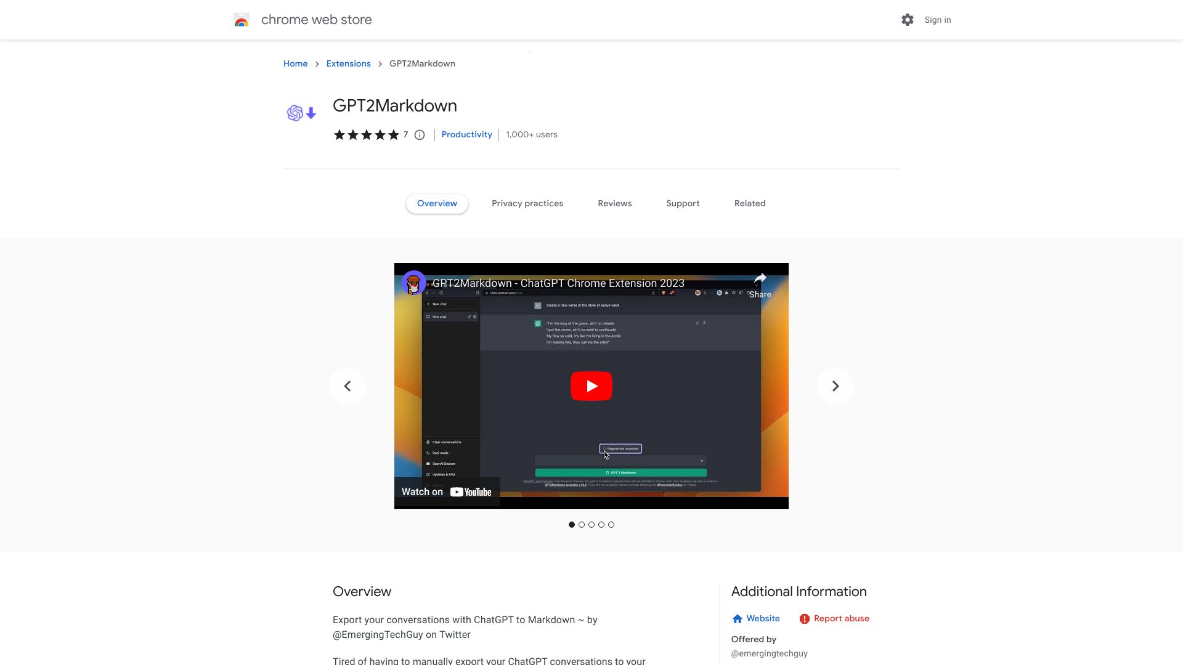Click the Sign in button
The width and height of the screenshot is (1183, 665).
pyautogui.click(x=937, y=18)
